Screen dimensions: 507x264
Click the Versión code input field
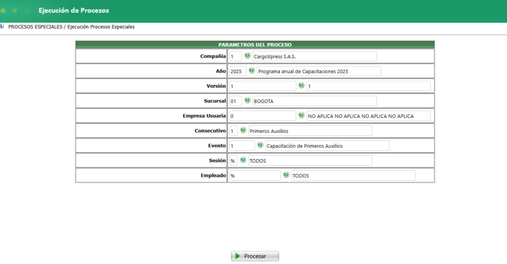(x=263, y=86)
